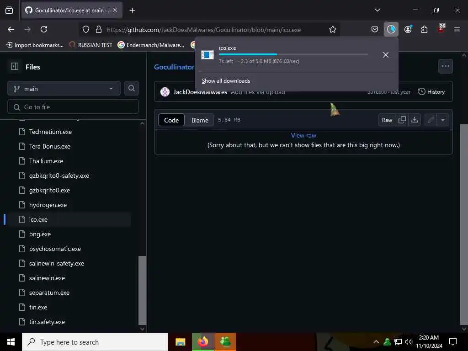Screen dimensions: 468x351
Task: Open the Firefox hamburger menu
Action: 457,29
